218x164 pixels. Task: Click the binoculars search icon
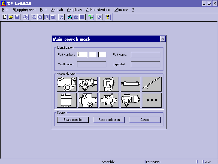tap(70, 17)
